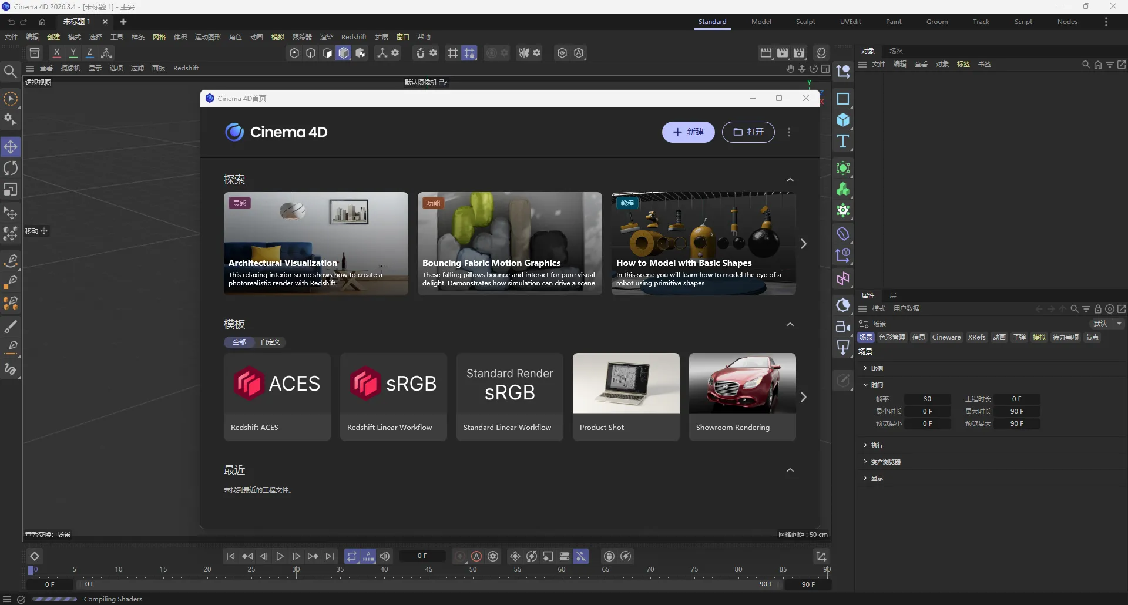Switch to the Sculpt layout tab
Image resolution: width=1128 pixels, height=605 pixels.
(x=805, y=22)
